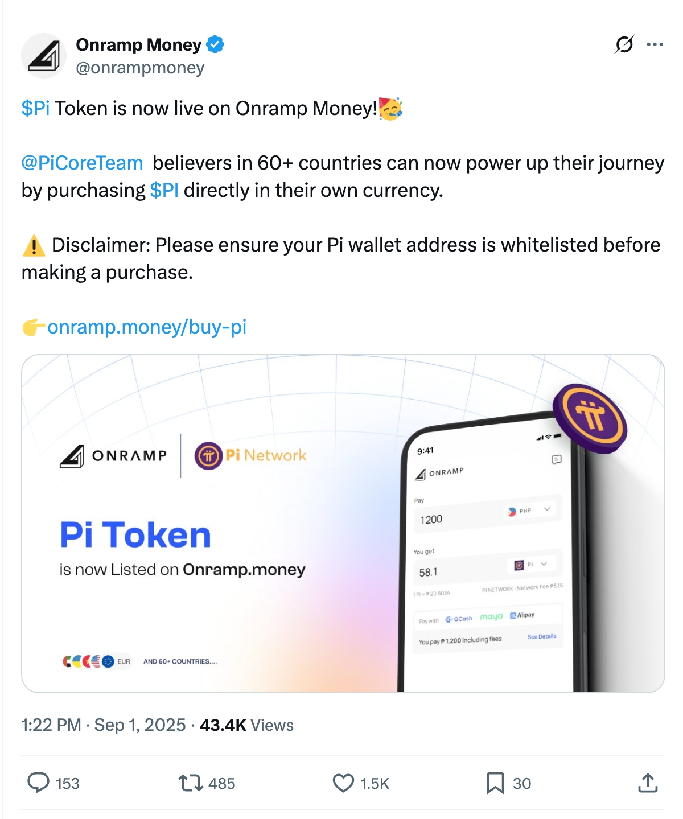Open the @PiCoreTeam profile link
The width and height of the screenshot is (683, 819).
tap(81, 163)
